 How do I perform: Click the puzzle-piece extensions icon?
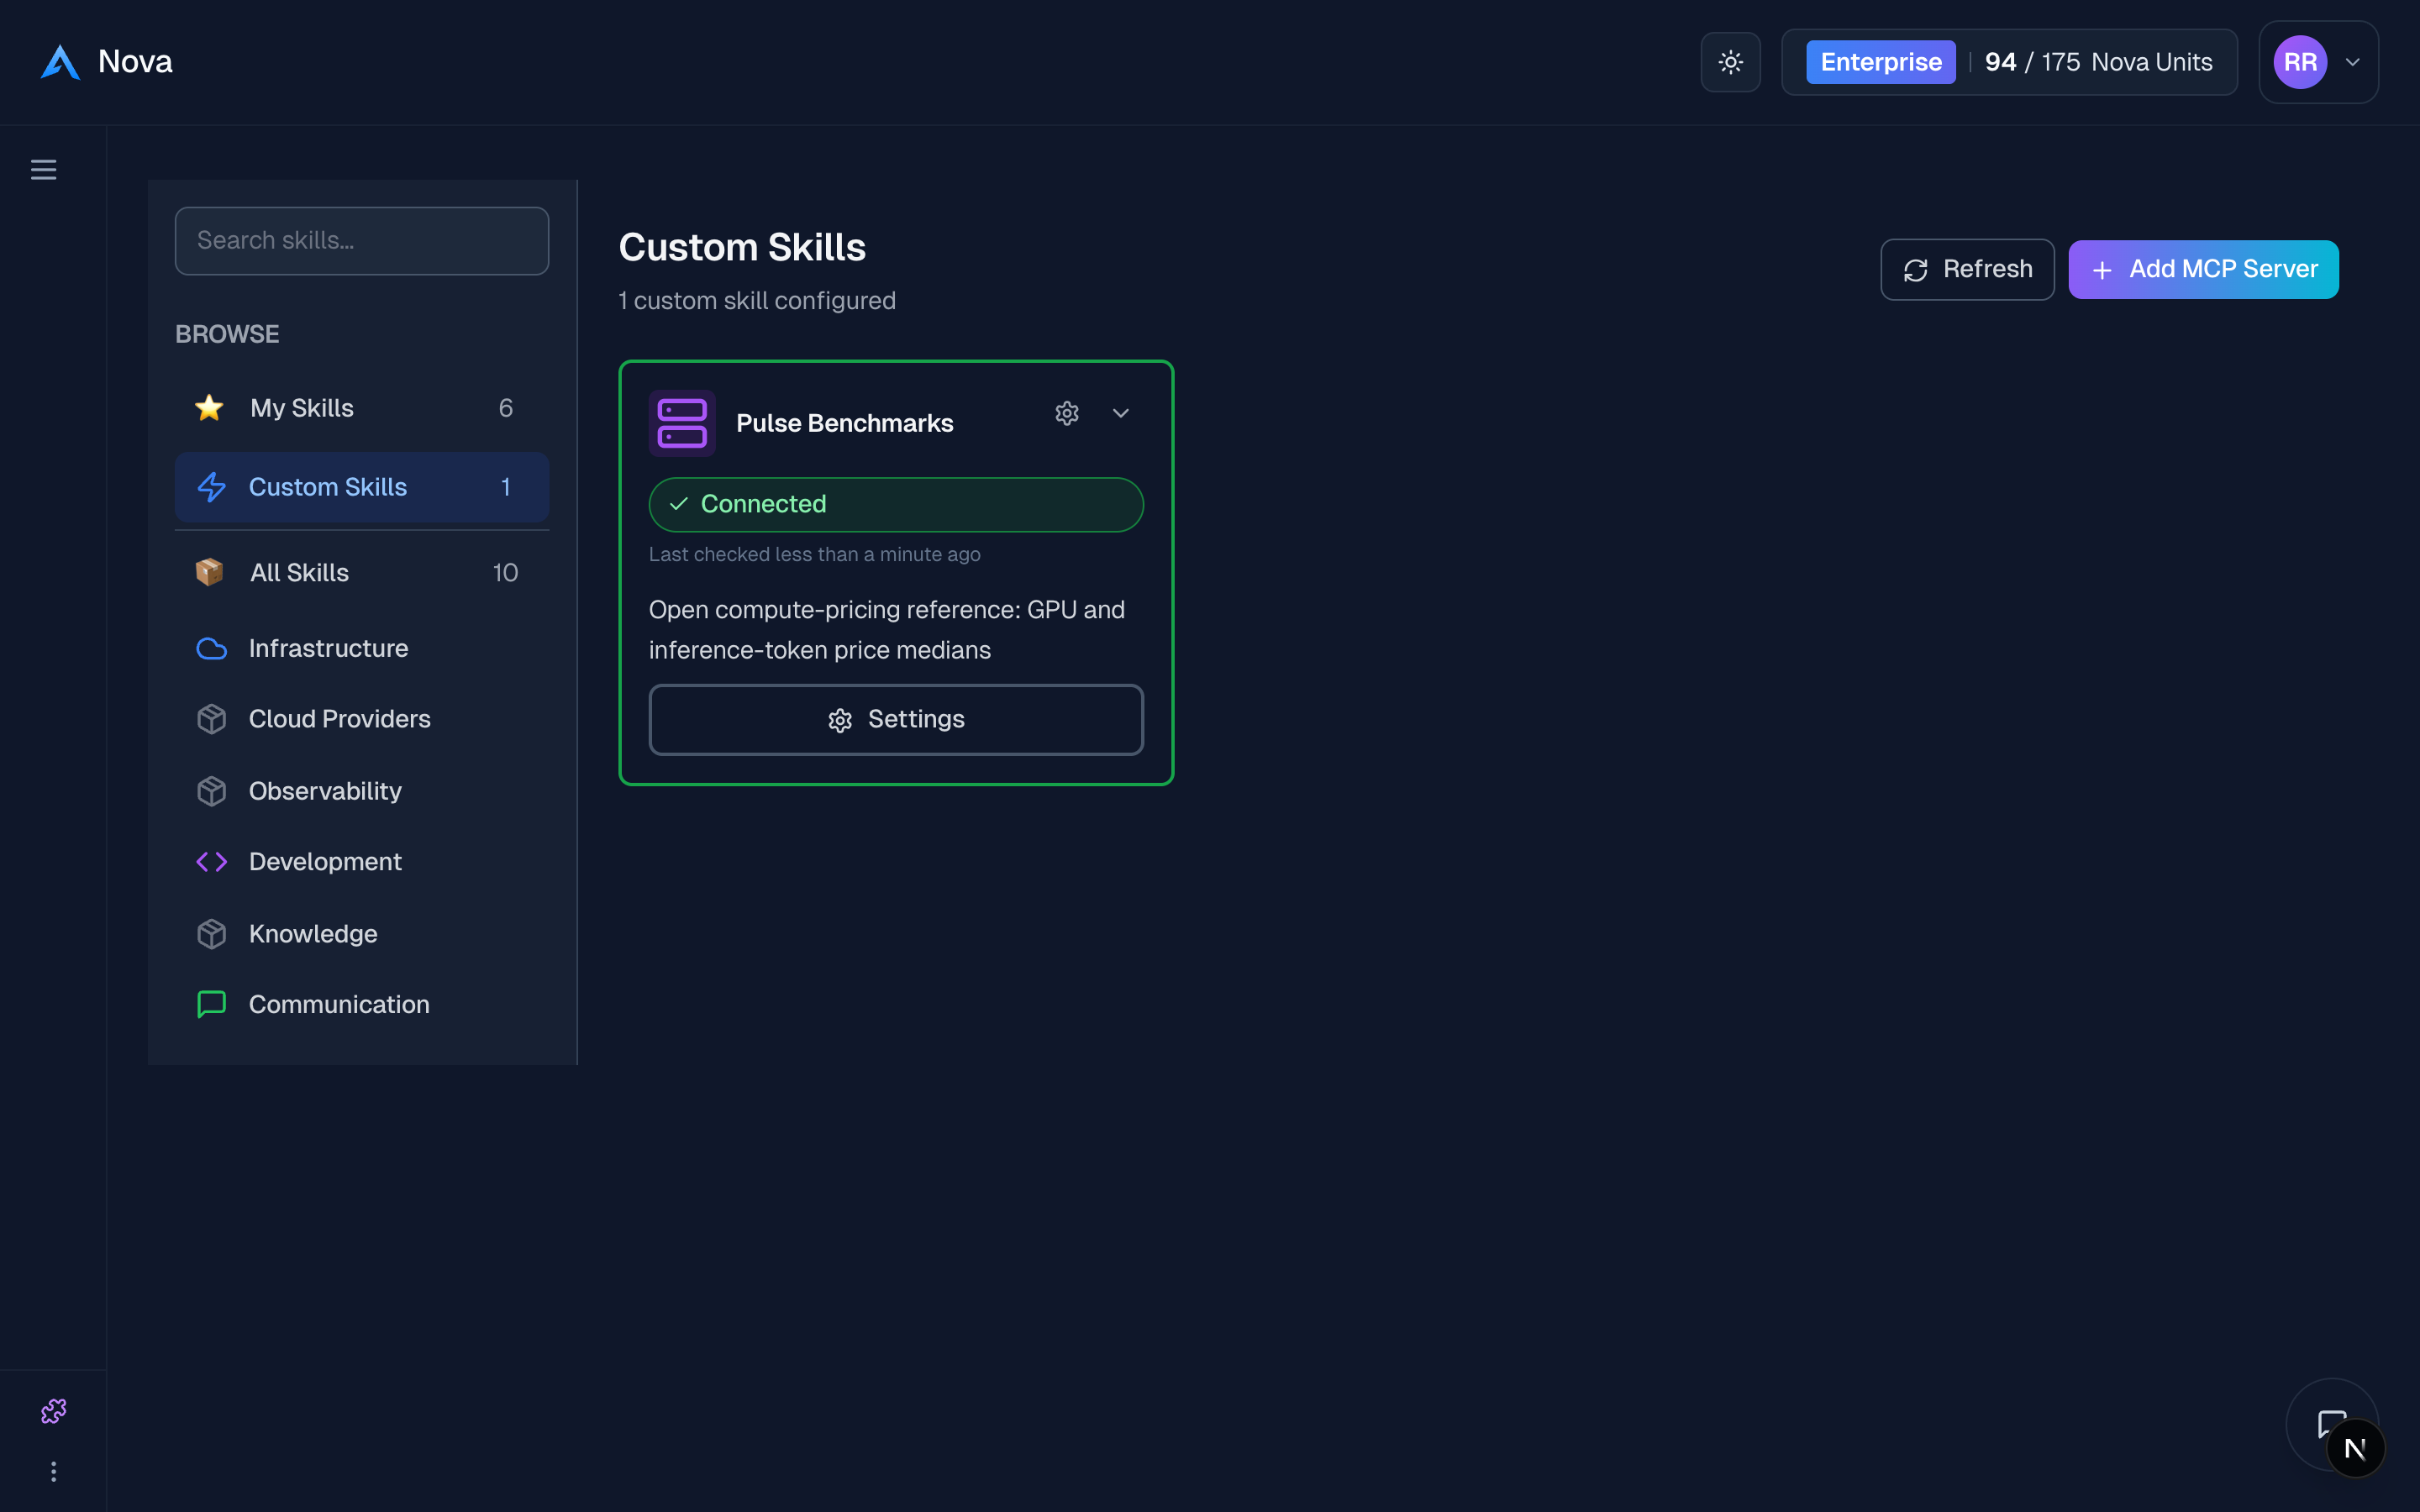pyautogui.click(x=53, y=1411)
